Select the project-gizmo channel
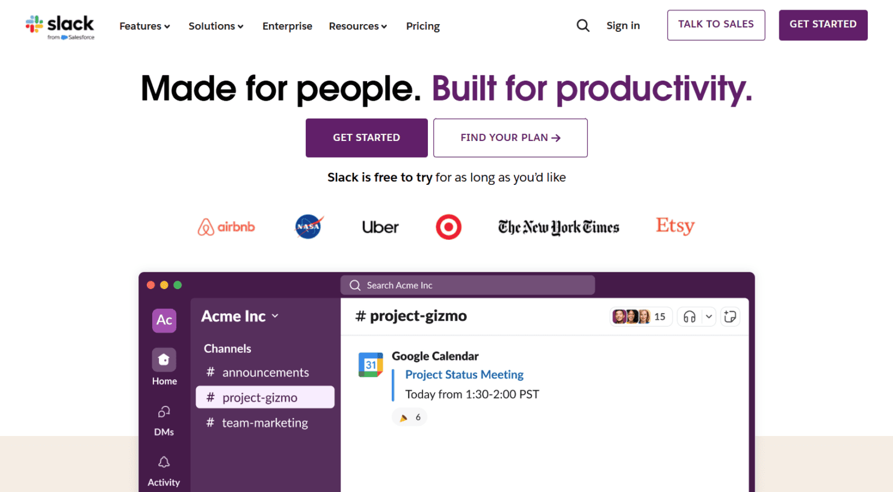 coord(265,397)
